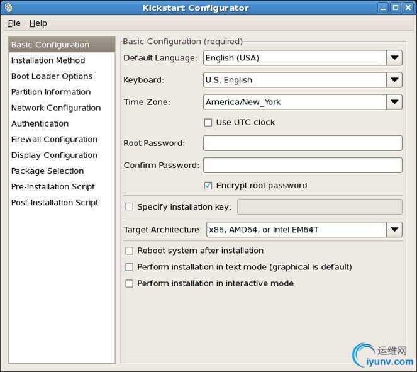Open the Authentication section
This screenshot has height=372, width=417.
pos(62,123)
